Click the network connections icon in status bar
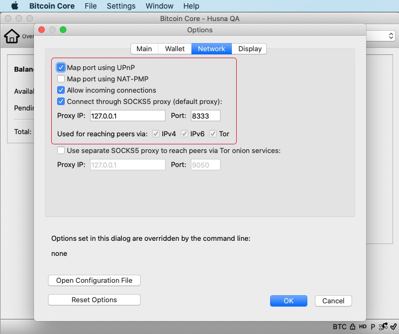This screenshot has height=334, width=399. click(383, 326)
